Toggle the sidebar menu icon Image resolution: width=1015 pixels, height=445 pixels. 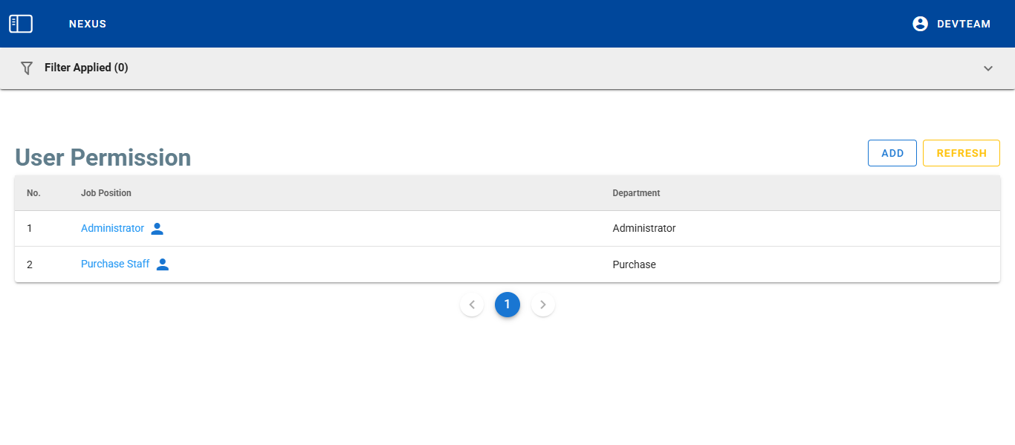coord(21,24)
